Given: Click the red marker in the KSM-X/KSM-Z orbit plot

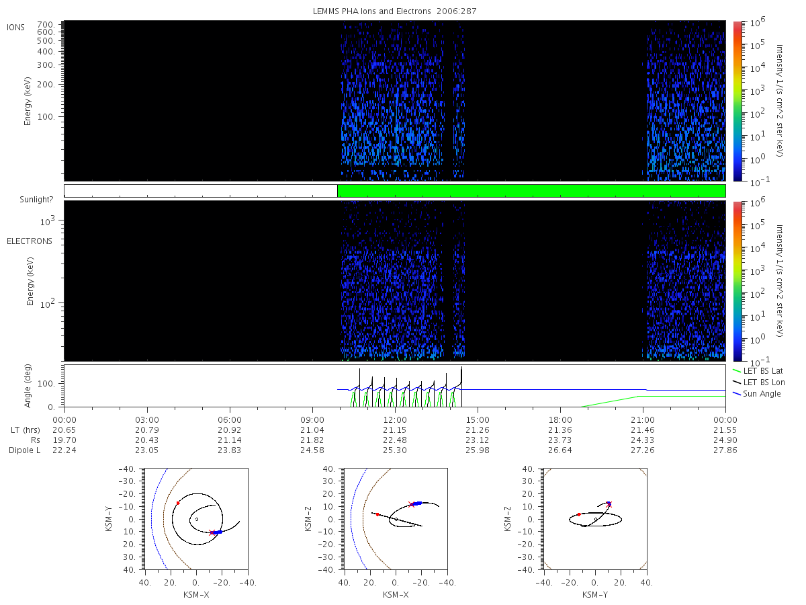Looking at the screenshot, I should pos(377,514).
